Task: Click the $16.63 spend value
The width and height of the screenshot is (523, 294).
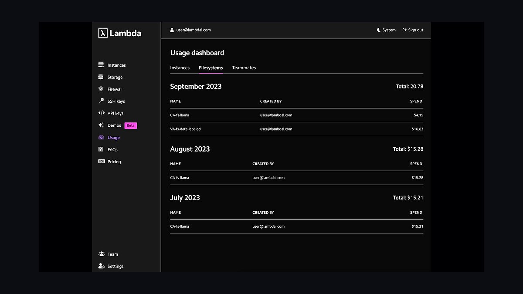Action: coord(418,129)
